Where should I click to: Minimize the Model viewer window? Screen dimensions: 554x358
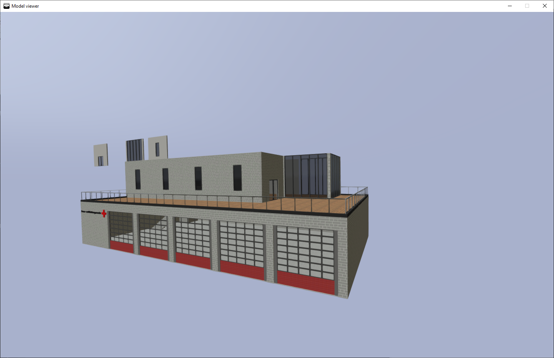pos(510,6)
